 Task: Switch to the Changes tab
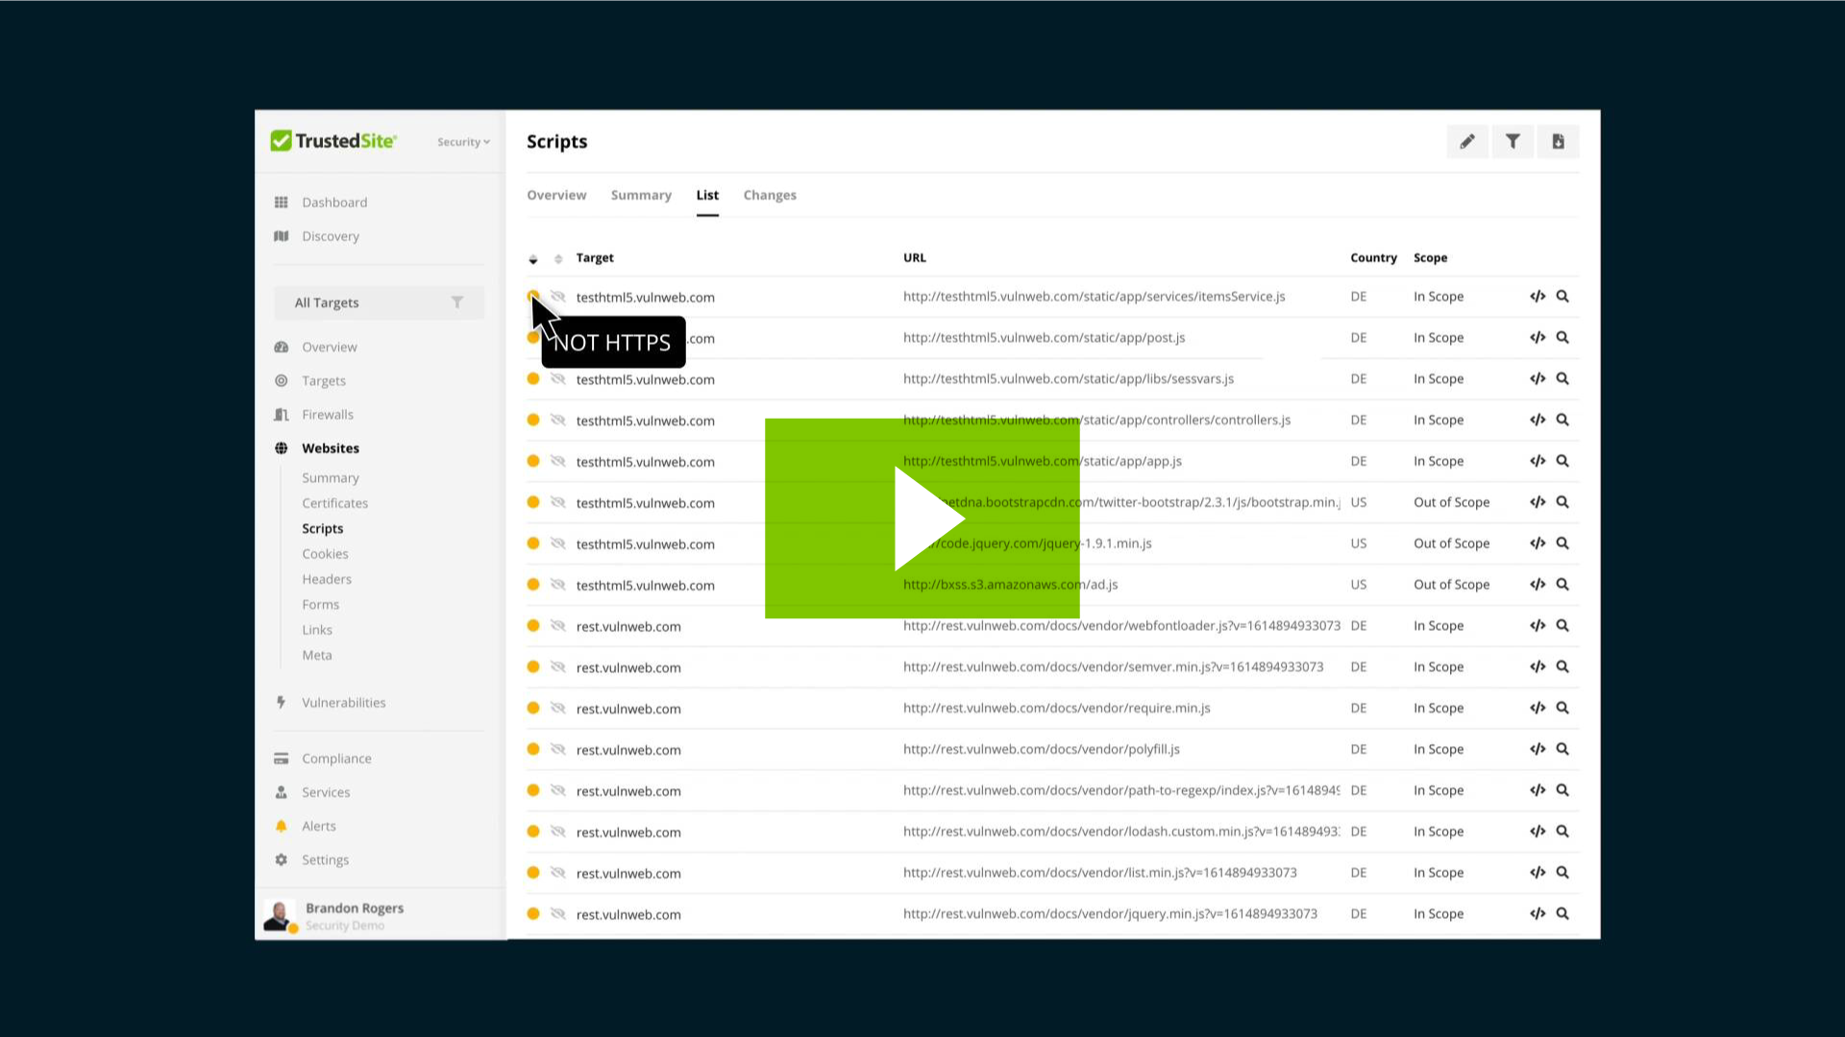pyautogui.click(x=770, y=195)
